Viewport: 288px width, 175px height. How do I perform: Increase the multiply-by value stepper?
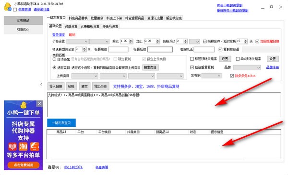(x=131, y=40)
